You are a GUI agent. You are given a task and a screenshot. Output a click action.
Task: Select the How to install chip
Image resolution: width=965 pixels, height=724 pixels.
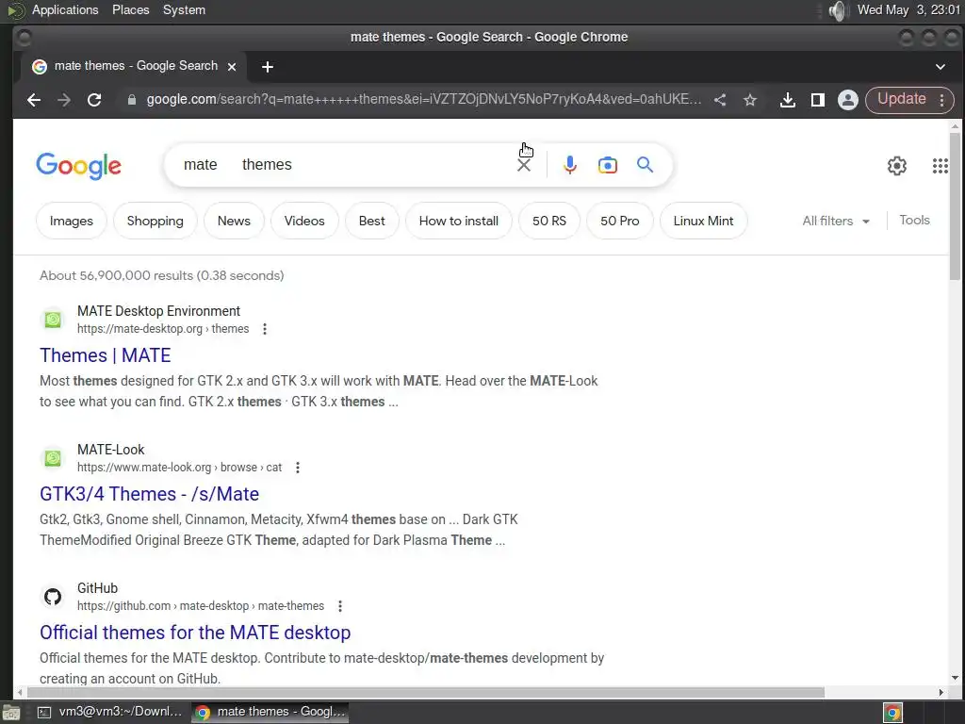(459, 221)
